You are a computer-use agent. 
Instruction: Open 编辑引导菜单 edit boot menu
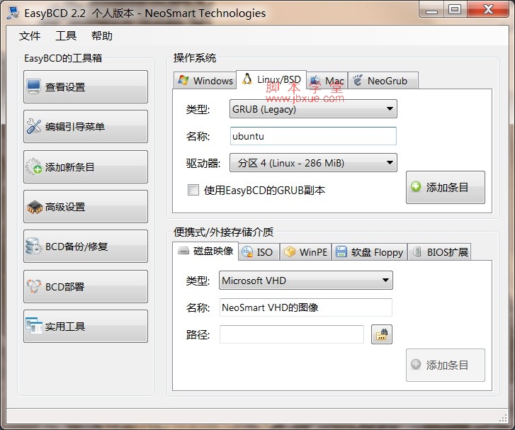pyautogui.click(x=86, y=127)
